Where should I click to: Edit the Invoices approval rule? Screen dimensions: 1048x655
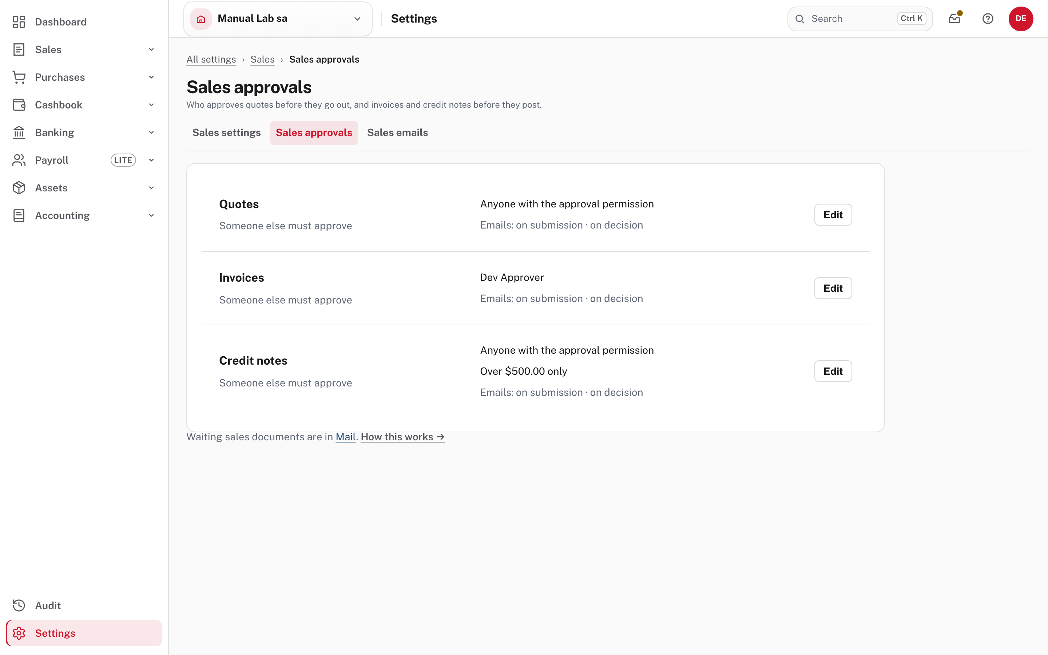point(833,289)
